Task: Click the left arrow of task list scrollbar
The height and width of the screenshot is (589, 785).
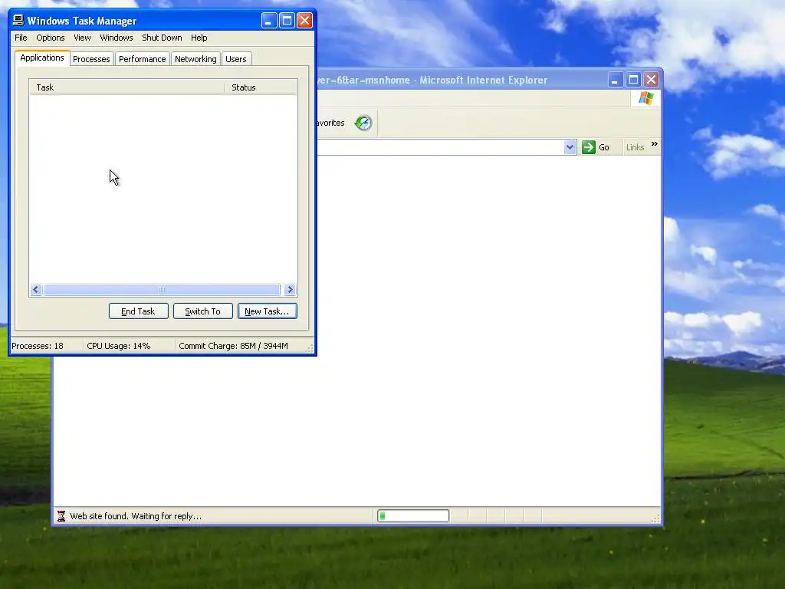Action: pos(35,289)
